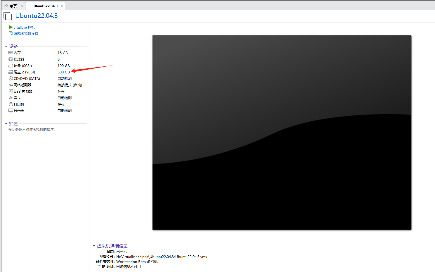435x272 pixels.
Task: Collapse the 描述 description section
Action: pyautogui.click(x=6, y=124)
